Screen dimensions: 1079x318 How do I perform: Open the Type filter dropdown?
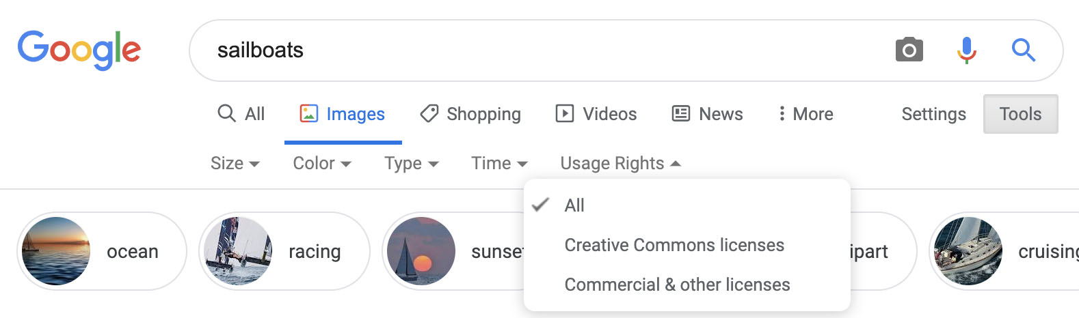tap(412, 163)
